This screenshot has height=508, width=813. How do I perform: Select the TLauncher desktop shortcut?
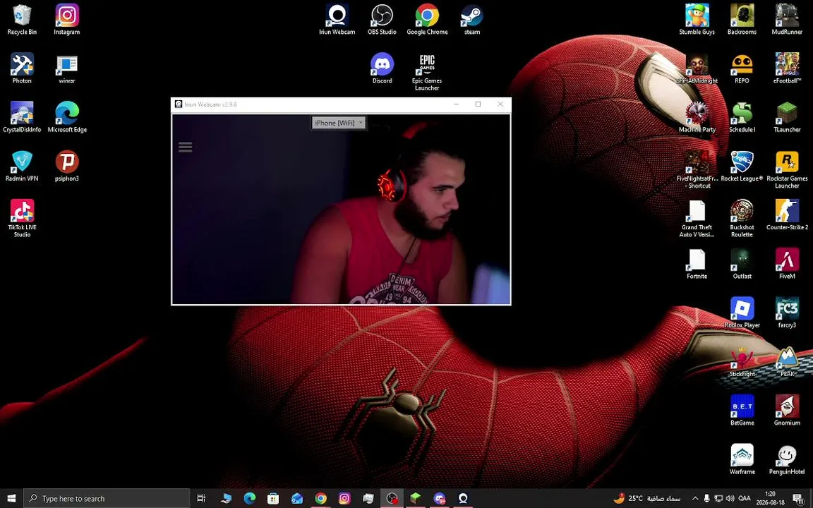[787, 117]
